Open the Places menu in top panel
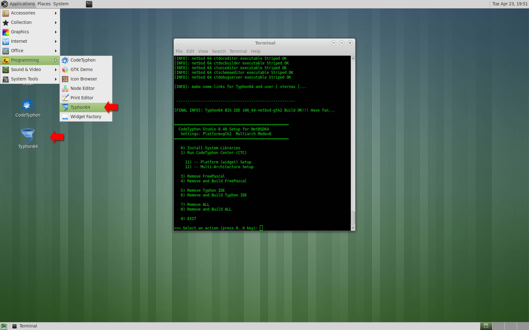The width and height of the screenshot is (529, 330). [44, 4]
